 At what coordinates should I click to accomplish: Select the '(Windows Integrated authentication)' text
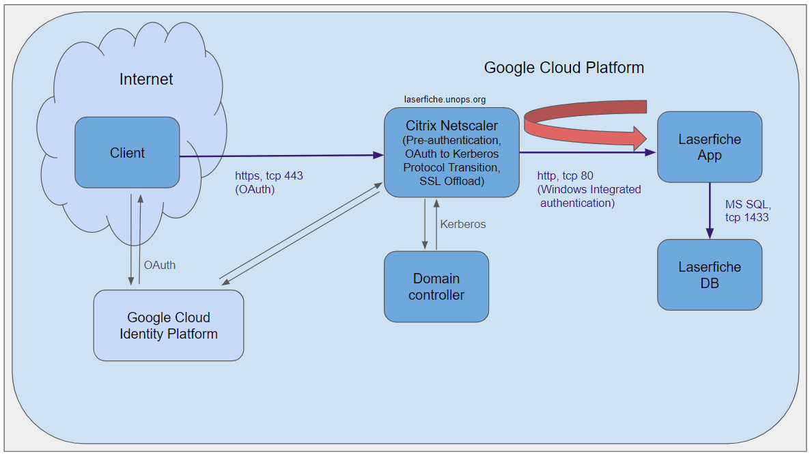[x=589, y=196]
